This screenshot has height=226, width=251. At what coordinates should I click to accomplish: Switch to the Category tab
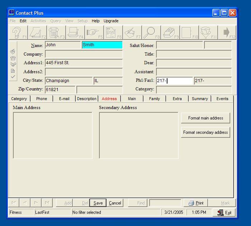click(19, 99)
